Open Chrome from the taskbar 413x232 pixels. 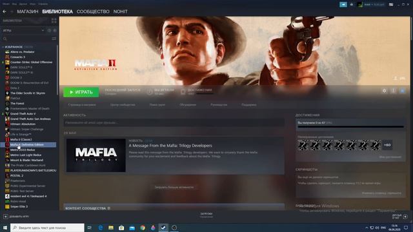pyautogui.click(x=143, y=227)
